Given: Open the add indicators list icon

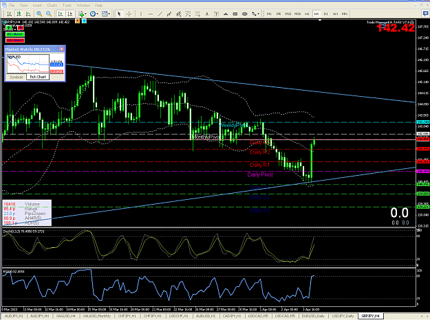Looking at the screenshot, I should 81,14.
